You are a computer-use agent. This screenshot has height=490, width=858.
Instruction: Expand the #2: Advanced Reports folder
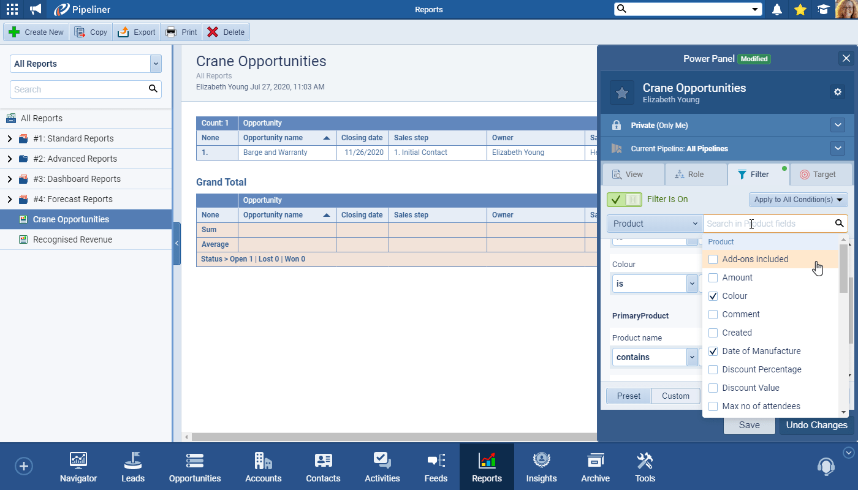(x=9, y=159)
